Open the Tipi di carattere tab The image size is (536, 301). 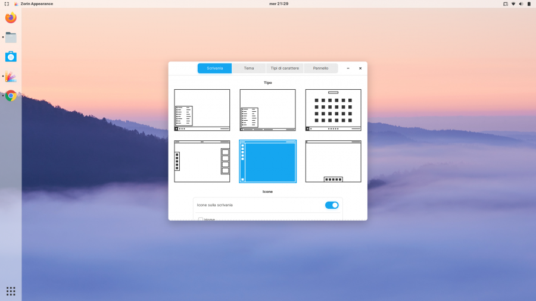pos(285,68)
